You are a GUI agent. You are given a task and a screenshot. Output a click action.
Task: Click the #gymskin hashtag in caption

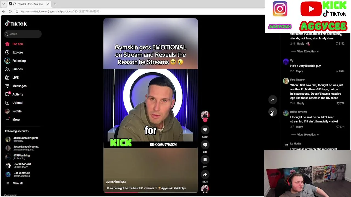point(167,188)
